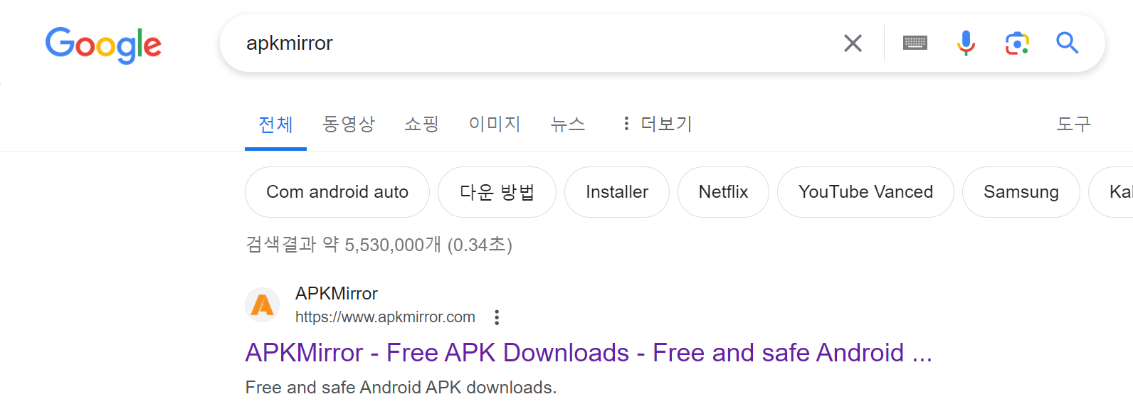The height and width of the screenshot is (414, 1133).
Task: Open the on-screen keyboard input tool
Action: 915,43
